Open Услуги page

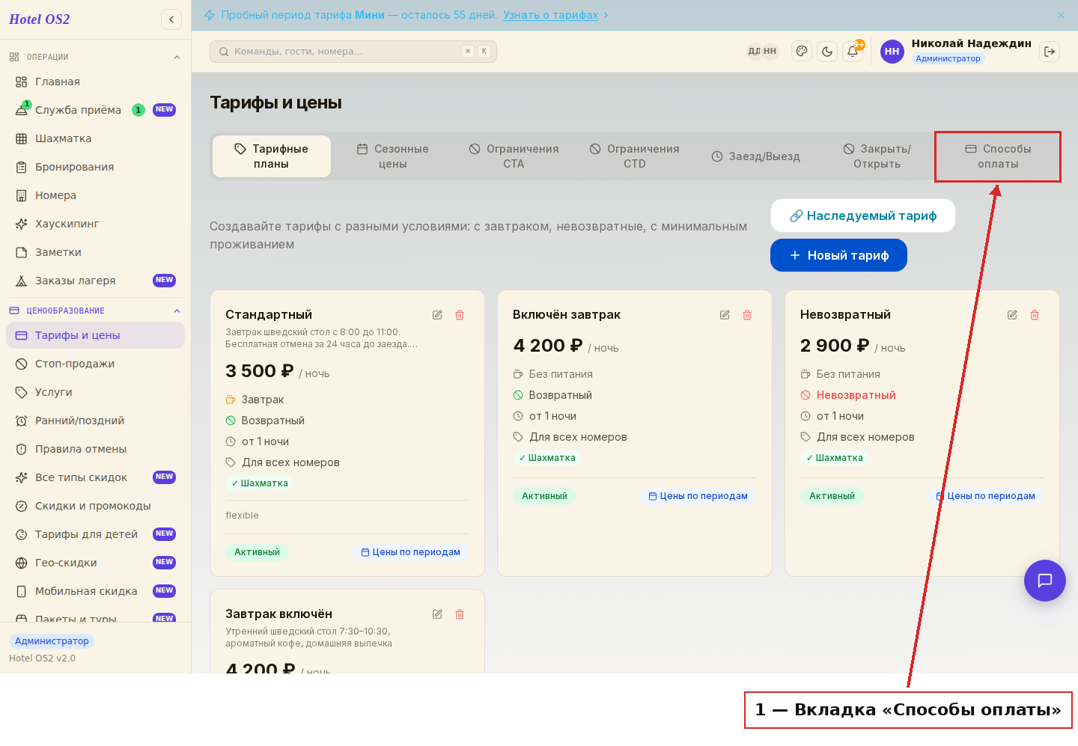click(95, 392)
